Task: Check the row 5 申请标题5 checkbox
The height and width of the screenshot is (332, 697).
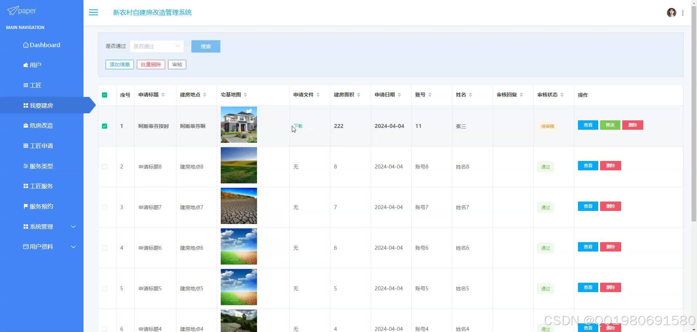Action: coord(105,289)
